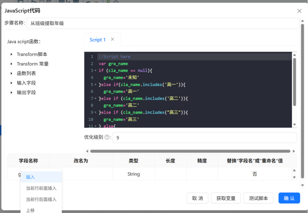The image size is (308, 213).
Task: Click the 测试脚本 button
Action: [258, 198]
